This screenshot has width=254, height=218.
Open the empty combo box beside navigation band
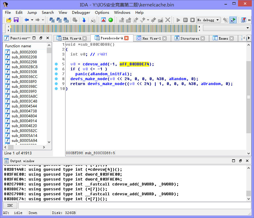(x=226, y=28)
